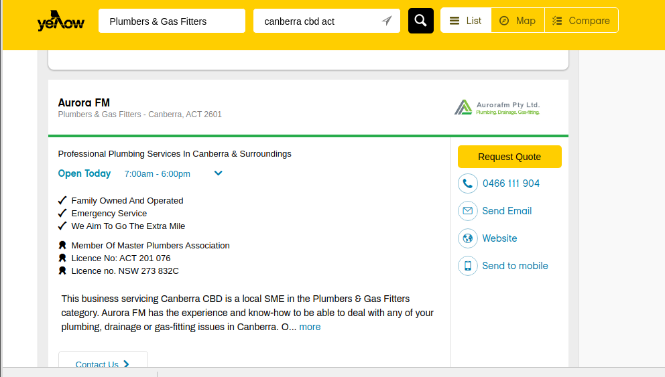This screenshot has height=377, width=665.
Task: Click the mobile phone icon for Send to mobile
Action: pyautogui.click(x=467, y=266)
